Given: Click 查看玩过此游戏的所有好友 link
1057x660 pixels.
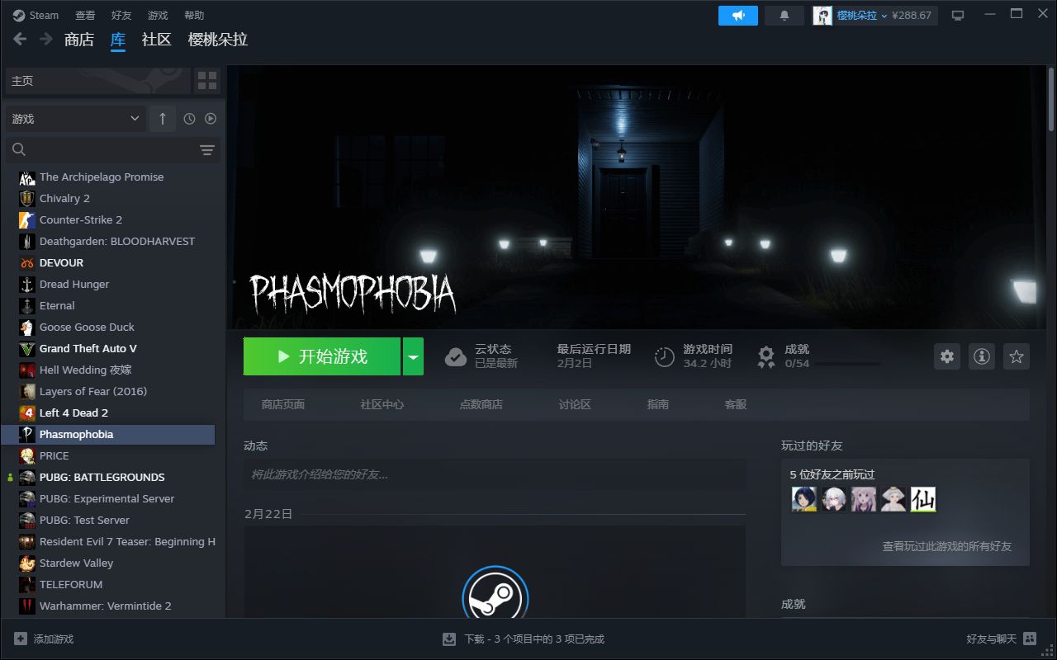Looking at the screenshot, I should (x=946, y=546).
